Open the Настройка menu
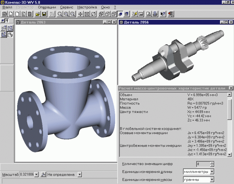This screenshot has width=234, height=184. coord(87,7)
